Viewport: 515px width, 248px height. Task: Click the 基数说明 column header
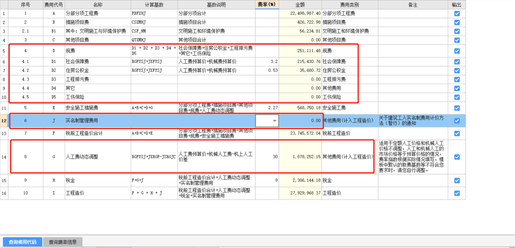[216, 5]
